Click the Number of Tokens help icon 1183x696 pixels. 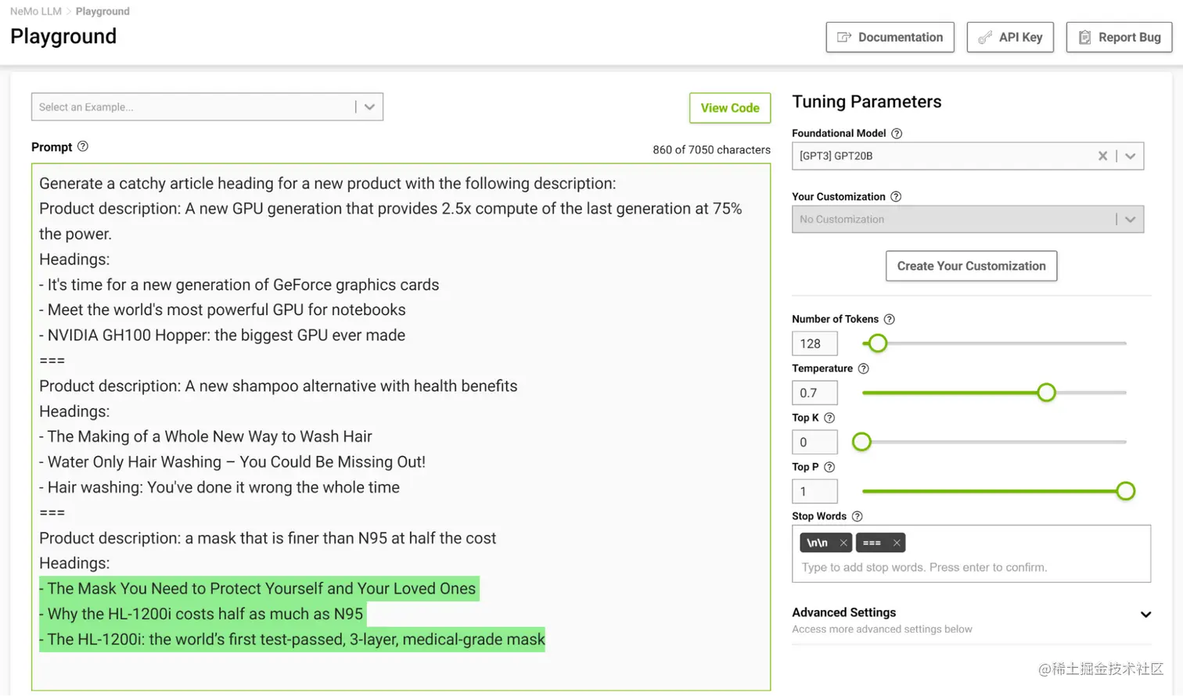click(890, 319)
